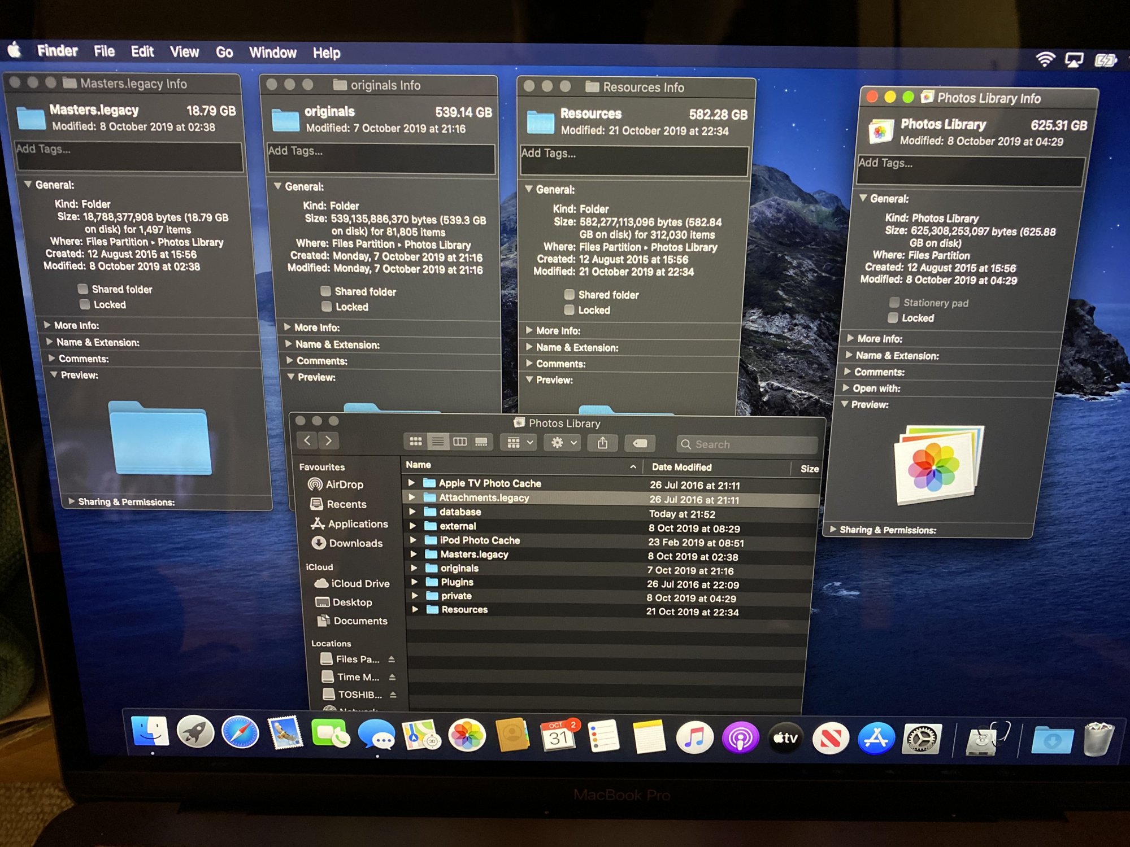The width and height of the screenshot is (1130, 847).
Task: Open the File menu
Action: (x=104, y=51)
